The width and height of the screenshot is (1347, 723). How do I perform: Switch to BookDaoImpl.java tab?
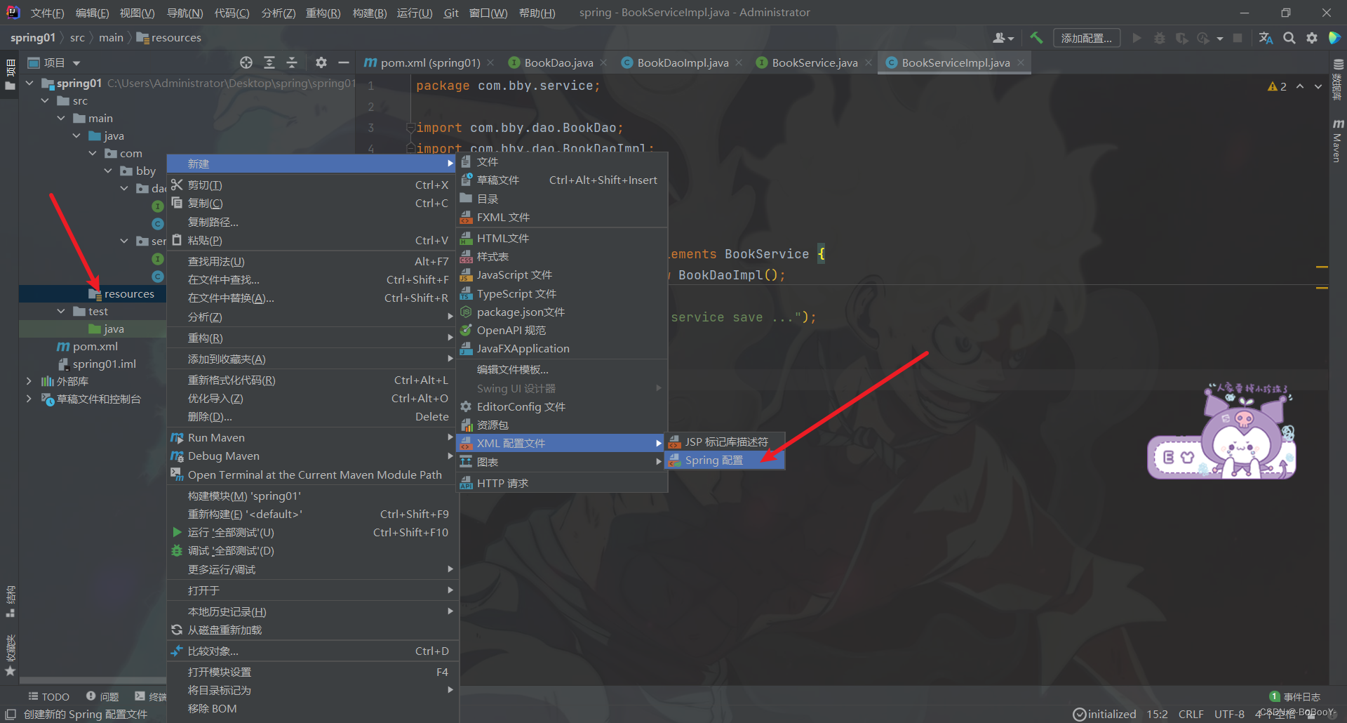point(683,62)
